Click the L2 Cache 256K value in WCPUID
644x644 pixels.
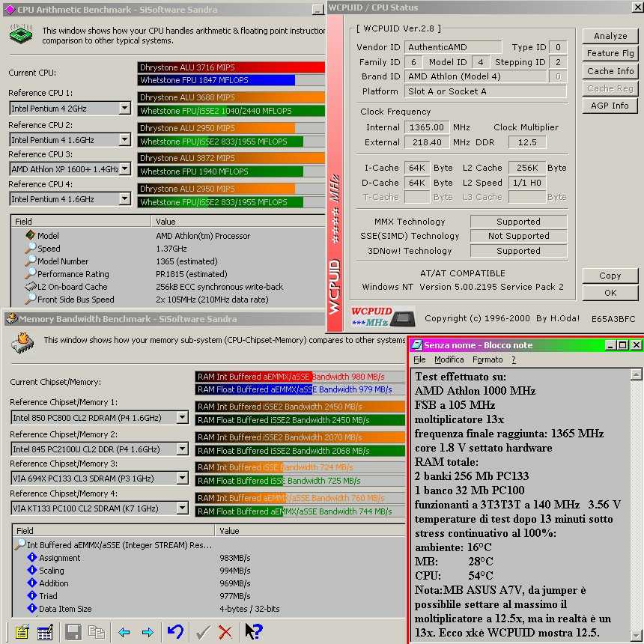[x=527, y=168]
